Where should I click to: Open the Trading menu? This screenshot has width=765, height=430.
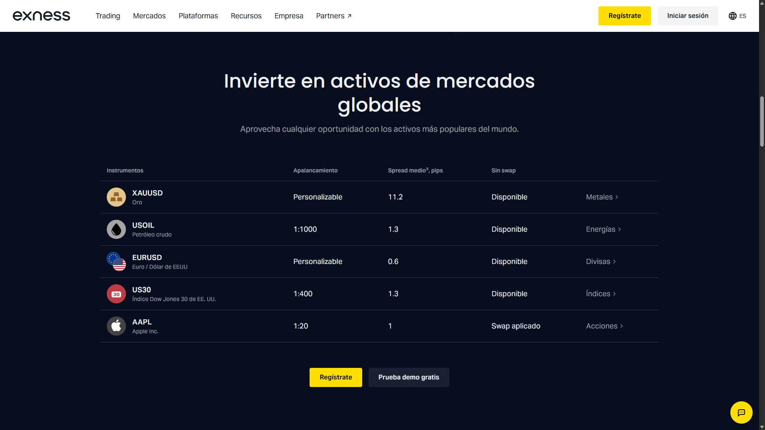coord(108,16)
